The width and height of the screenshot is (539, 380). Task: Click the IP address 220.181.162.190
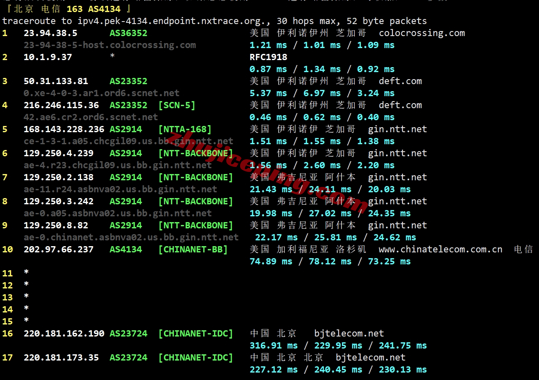coord(64,334)
